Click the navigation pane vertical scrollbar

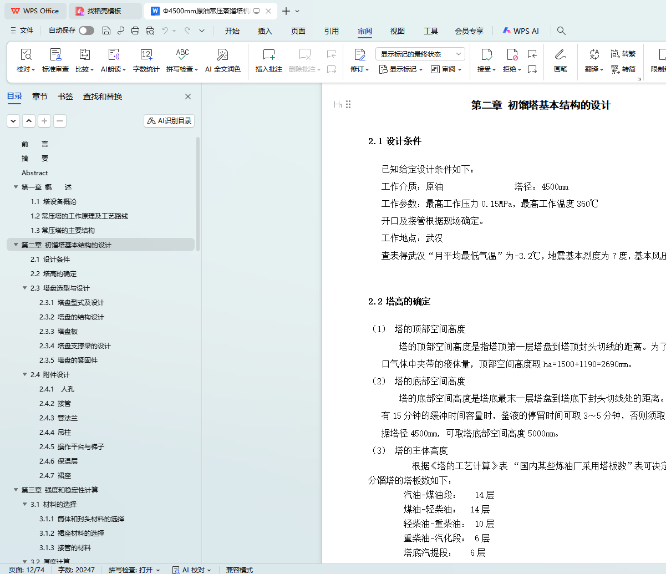(198, 222)
